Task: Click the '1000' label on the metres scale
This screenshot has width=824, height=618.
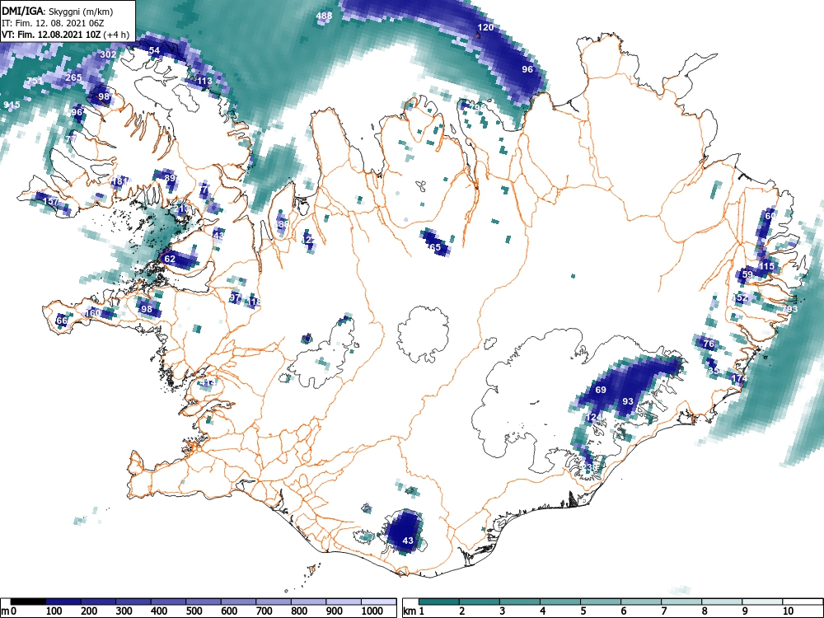Action: point(372,611)
